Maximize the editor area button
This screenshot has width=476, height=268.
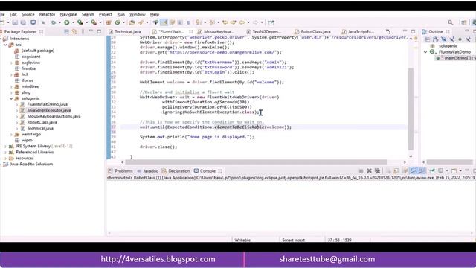[x=414, y=31]
